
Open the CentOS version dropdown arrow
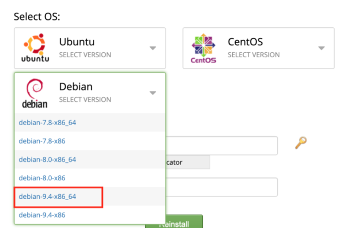(x=321, y=48)
